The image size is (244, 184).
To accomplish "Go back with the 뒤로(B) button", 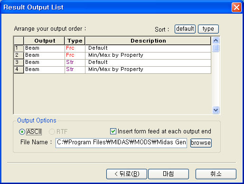I will pos(127,174).
